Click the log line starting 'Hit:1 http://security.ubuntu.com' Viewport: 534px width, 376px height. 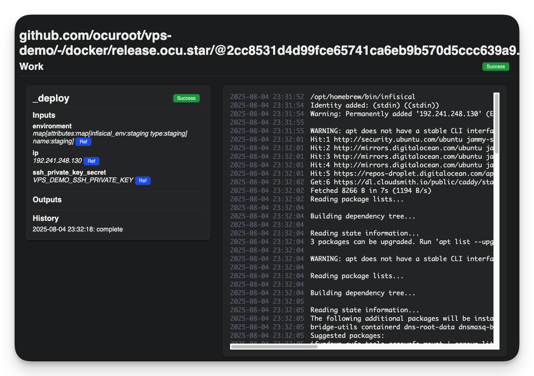402,139
